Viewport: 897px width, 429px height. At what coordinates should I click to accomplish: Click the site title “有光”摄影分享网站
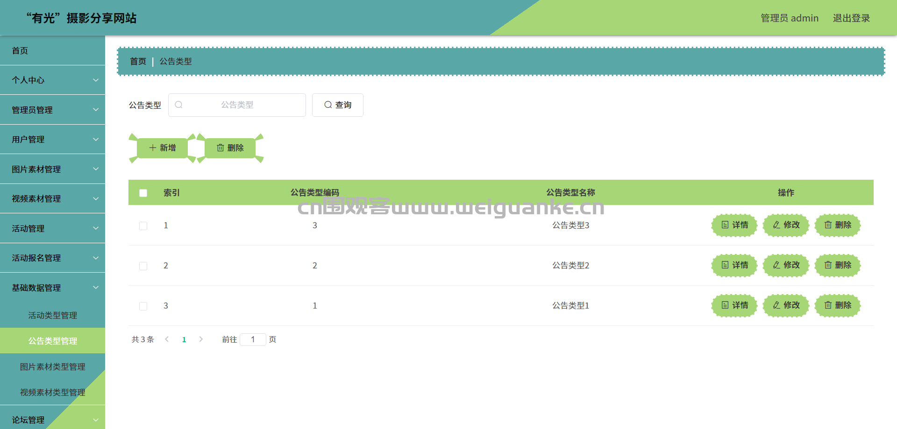pos(81,18)
